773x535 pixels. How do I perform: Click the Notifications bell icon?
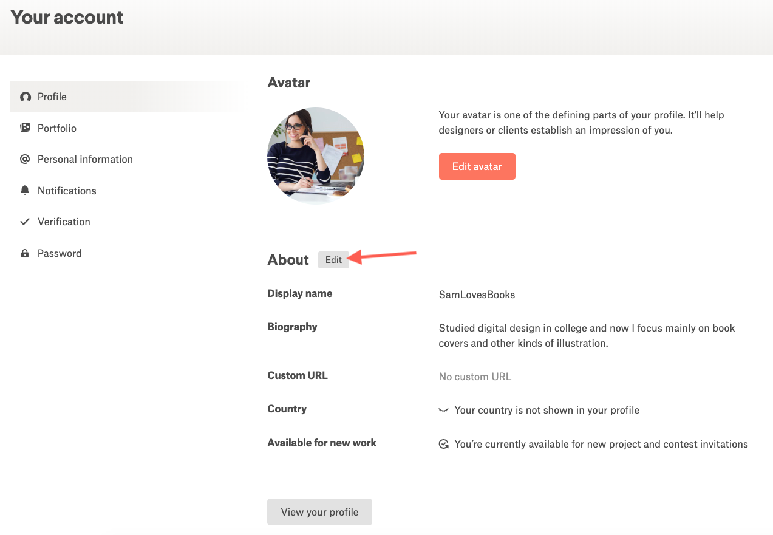(x=25, y=191)
